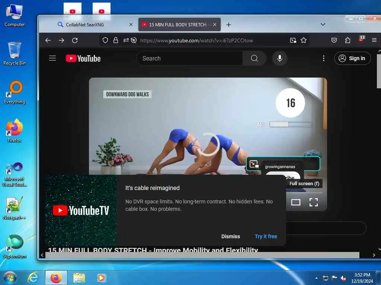Open Windows Start menu
Image resolution: width=381 pixels, height=285 pixels.
(10, 278)
